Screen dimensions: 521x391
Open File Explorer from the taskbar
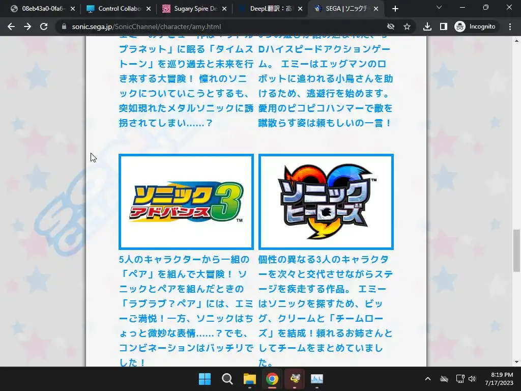point(249,379)
